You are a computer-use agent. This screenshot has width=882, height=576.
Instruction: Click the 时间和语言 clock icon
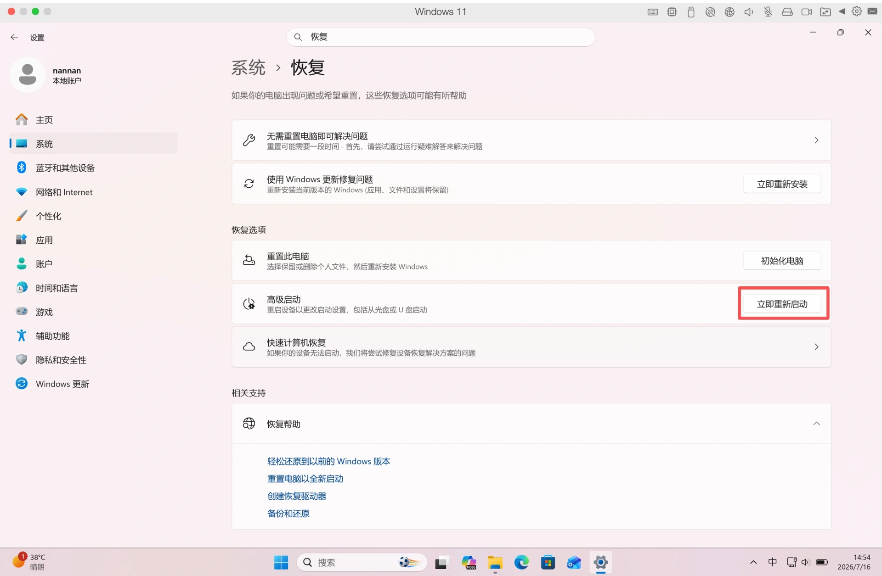[x=21, y=288]
